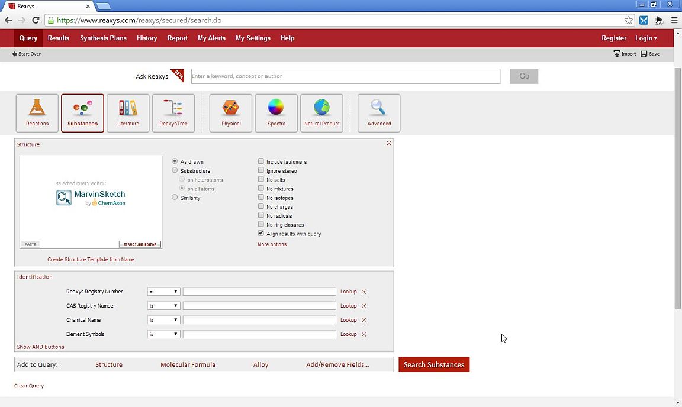
Task: Go back with browser back arrow
Action: click(8, 21)
